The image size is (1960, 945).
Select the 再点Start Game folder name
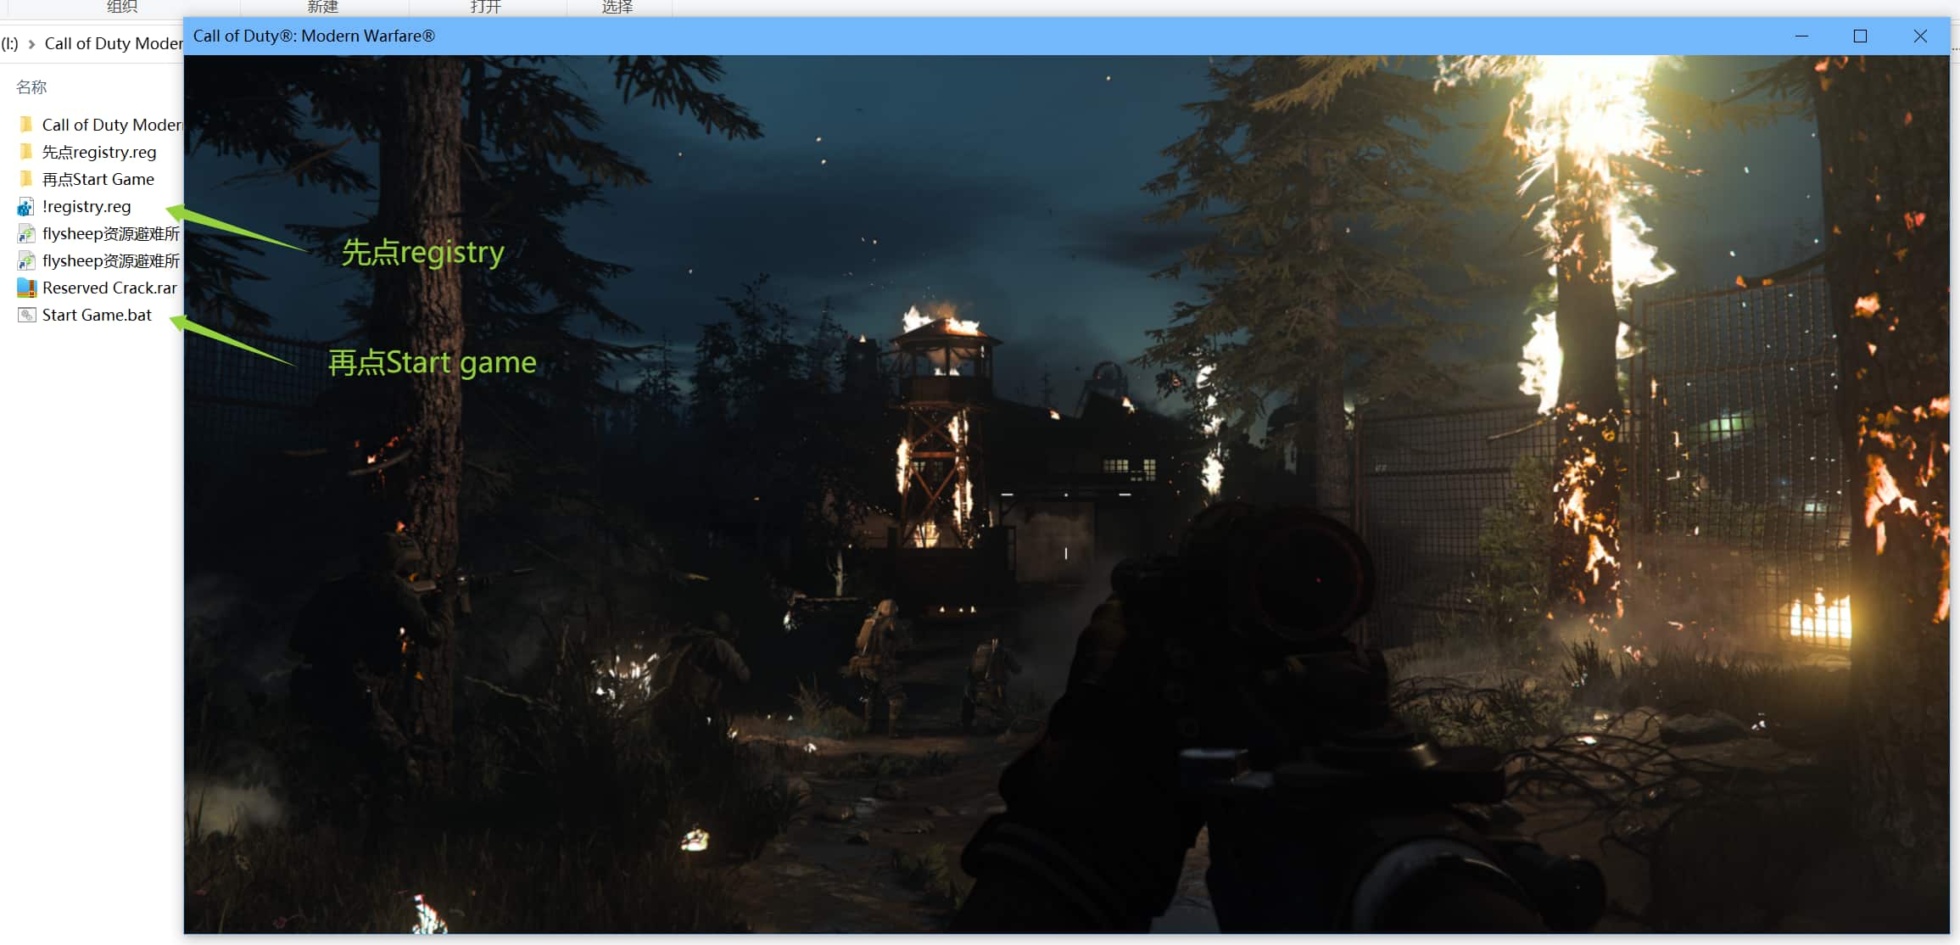click(98, 179)
